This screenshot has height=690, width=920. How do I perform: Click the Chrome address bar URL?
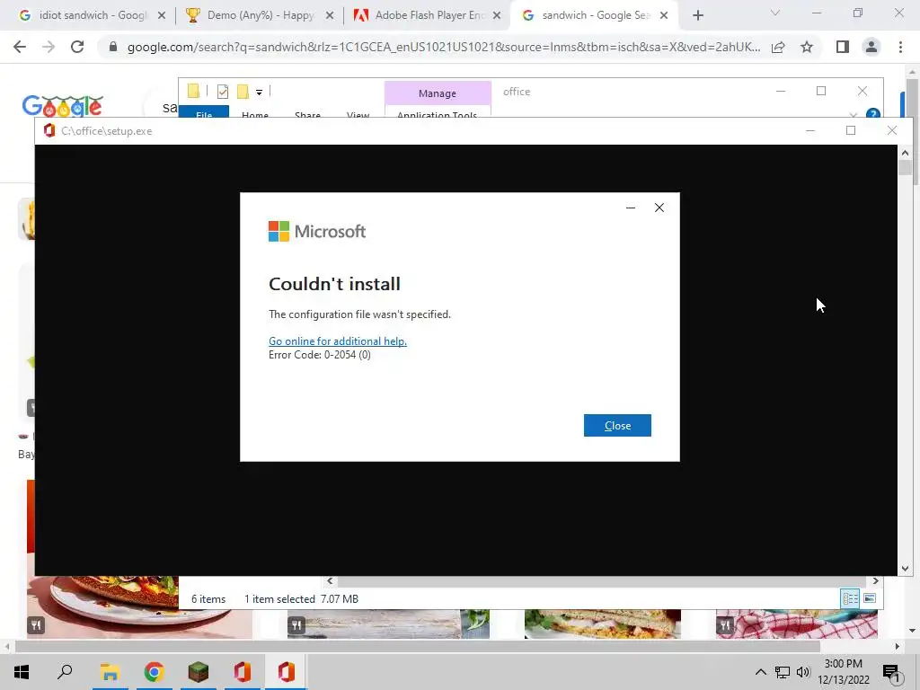[x=444, y=47]
